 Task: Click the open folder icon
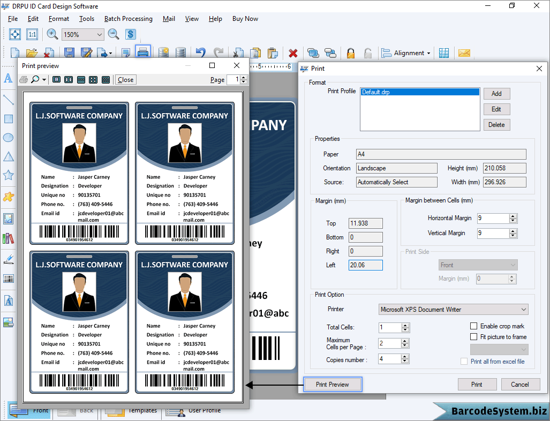[x=32, y=52]
